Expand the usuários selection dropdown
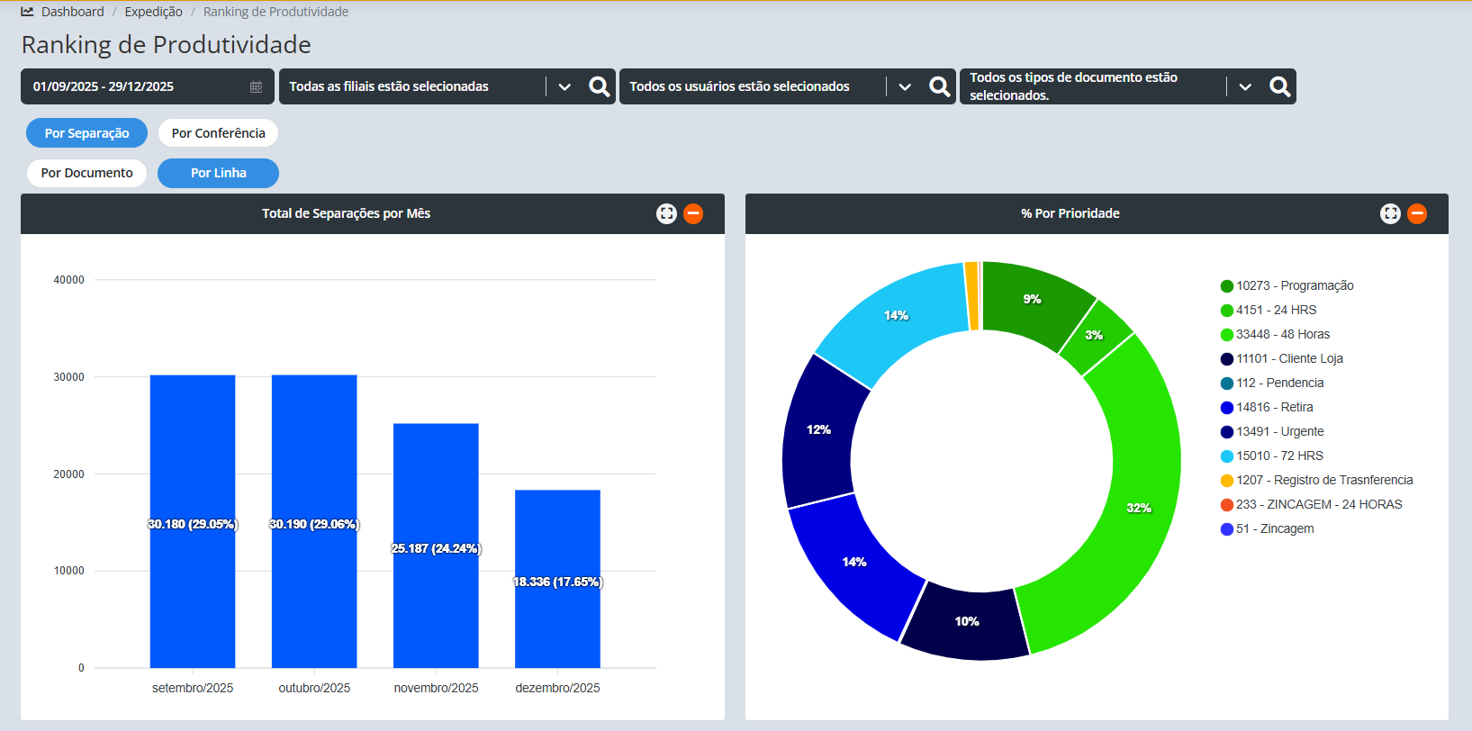1472x731 pixels. click(905, 86)
